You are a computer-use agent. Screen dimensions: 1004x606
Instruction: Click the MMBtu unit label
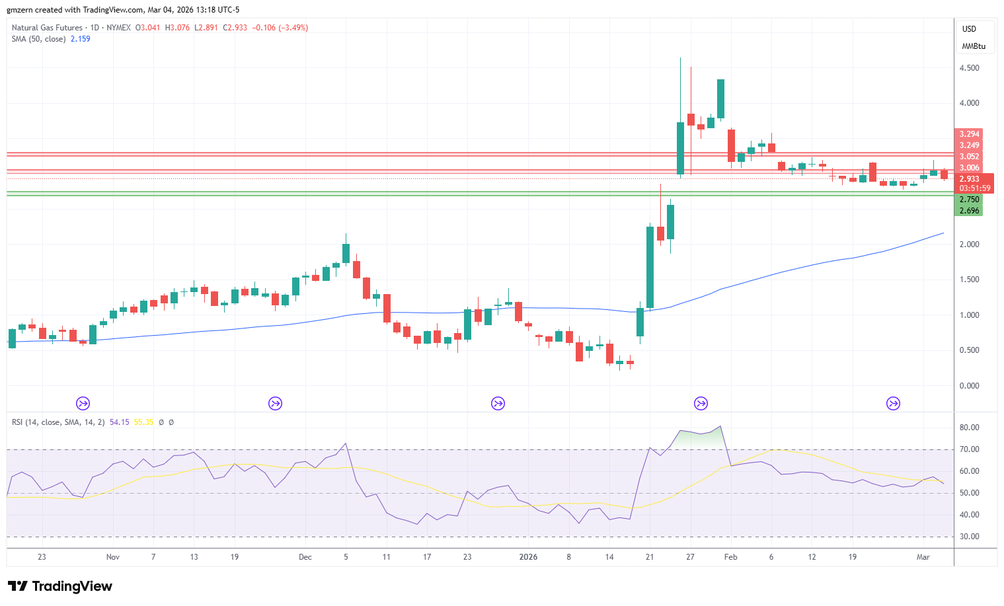click(974, 46)
